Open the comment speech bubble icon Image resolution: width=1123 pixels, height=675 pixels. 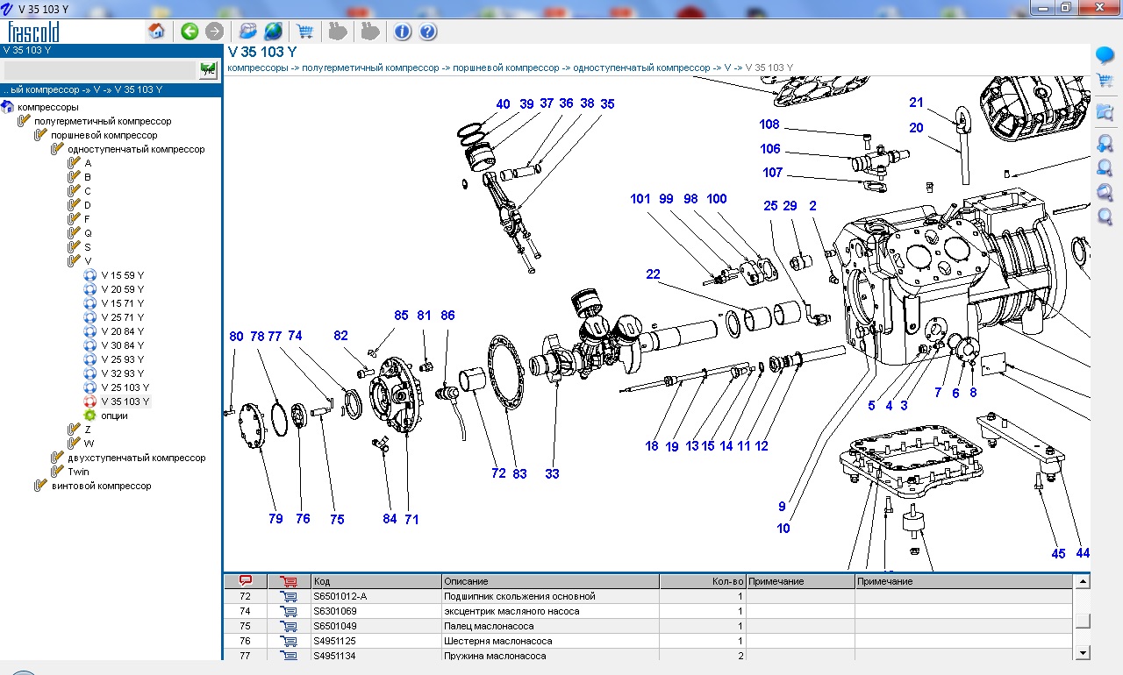(x=1105, y=57)
